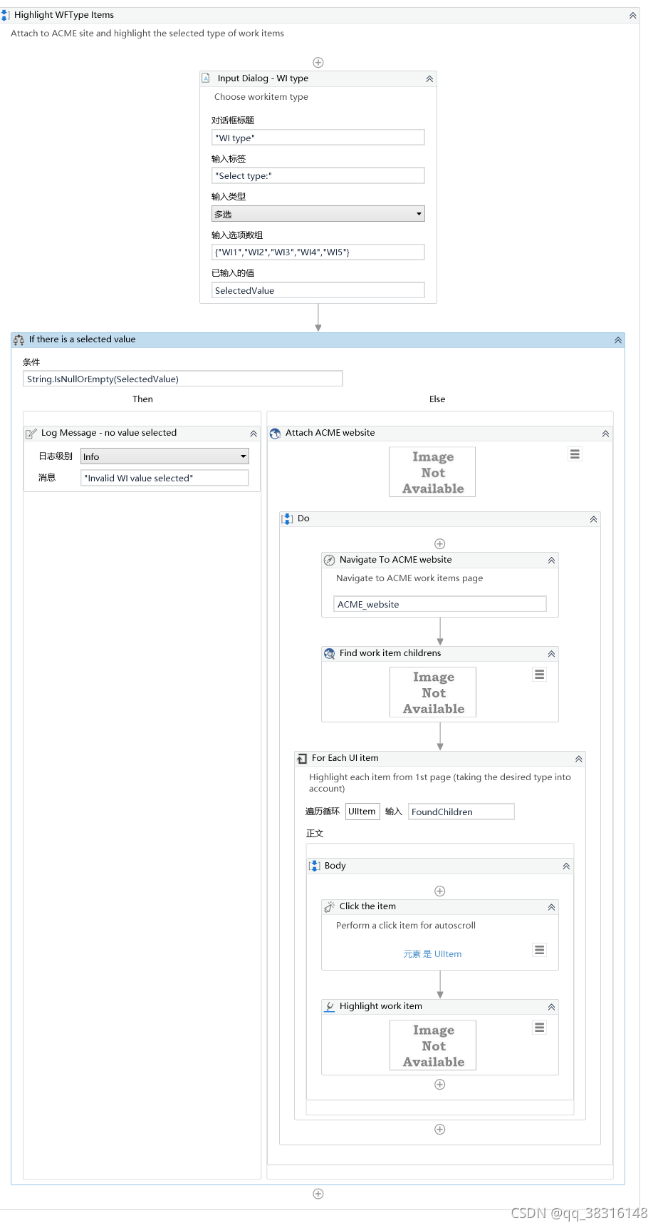Add activity above Input Dialog
658x1228 pixels.
(x=318, y=63)
